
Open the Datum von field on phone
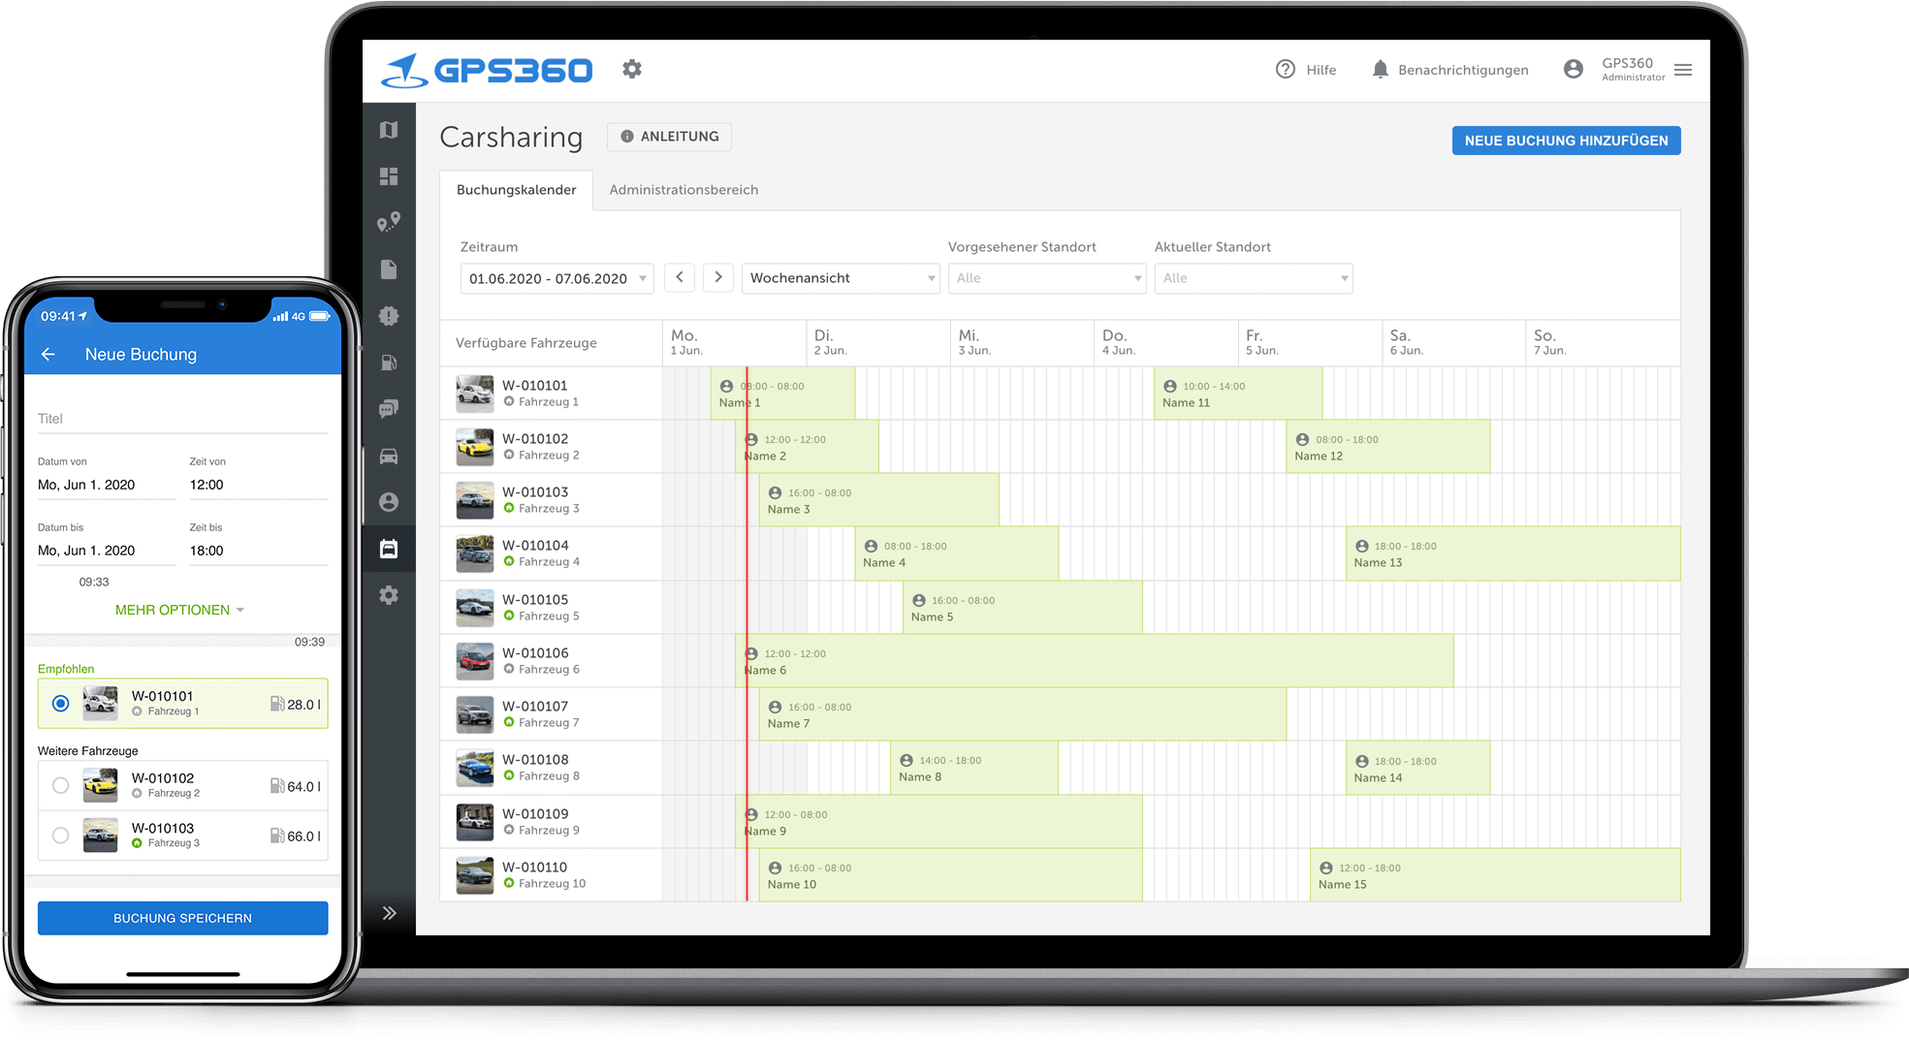107,485
